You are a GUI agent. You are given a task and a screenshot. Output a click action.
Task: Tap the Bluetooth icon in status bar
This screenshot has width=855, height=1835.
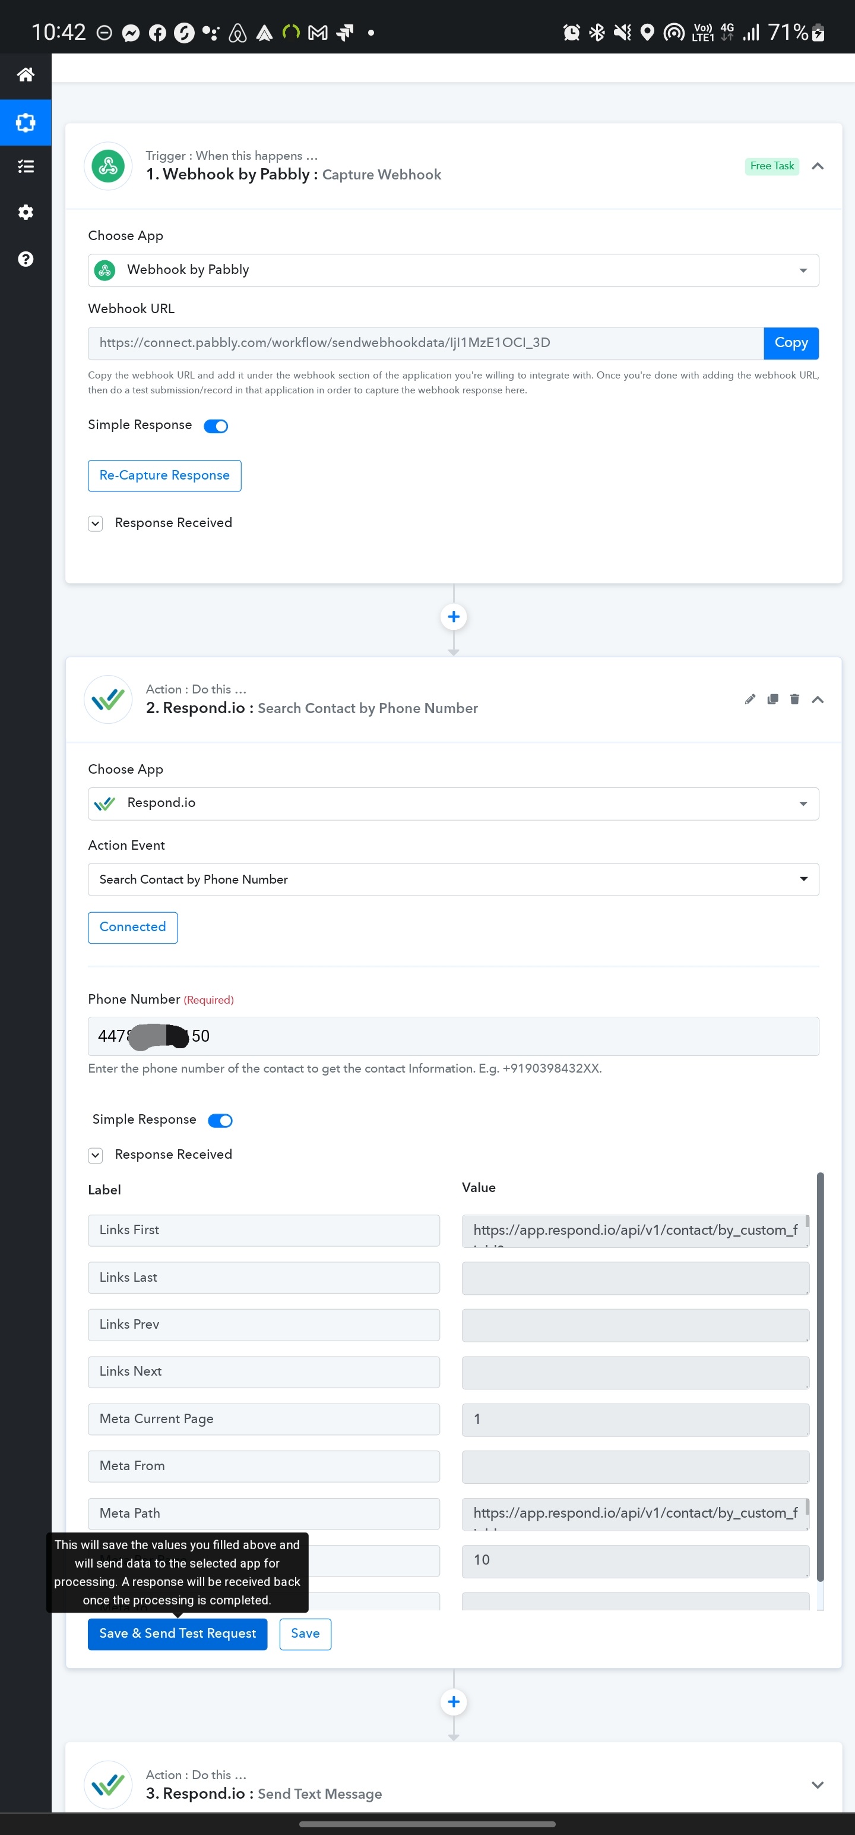[597, 32]
